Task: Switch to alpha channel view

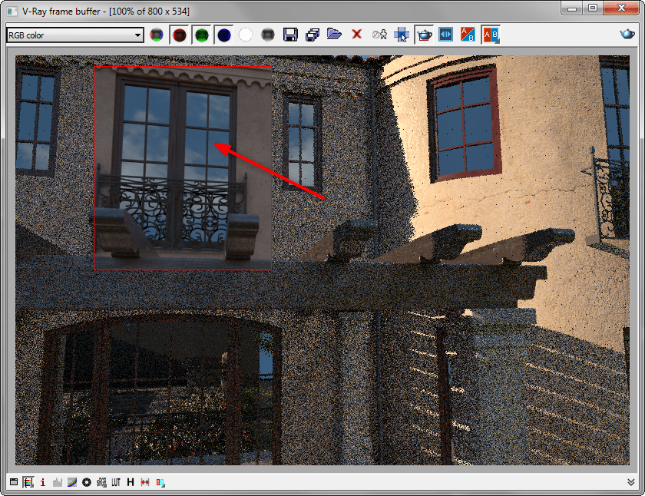Action: pyautogui.click(x=246, y=35)
